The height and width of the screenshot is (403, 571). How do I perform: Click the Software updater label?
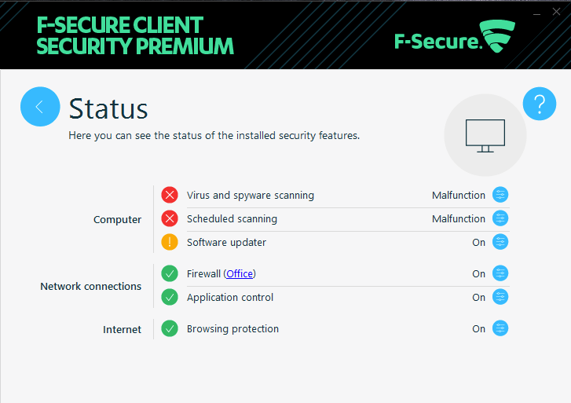(x=226, y=243)
